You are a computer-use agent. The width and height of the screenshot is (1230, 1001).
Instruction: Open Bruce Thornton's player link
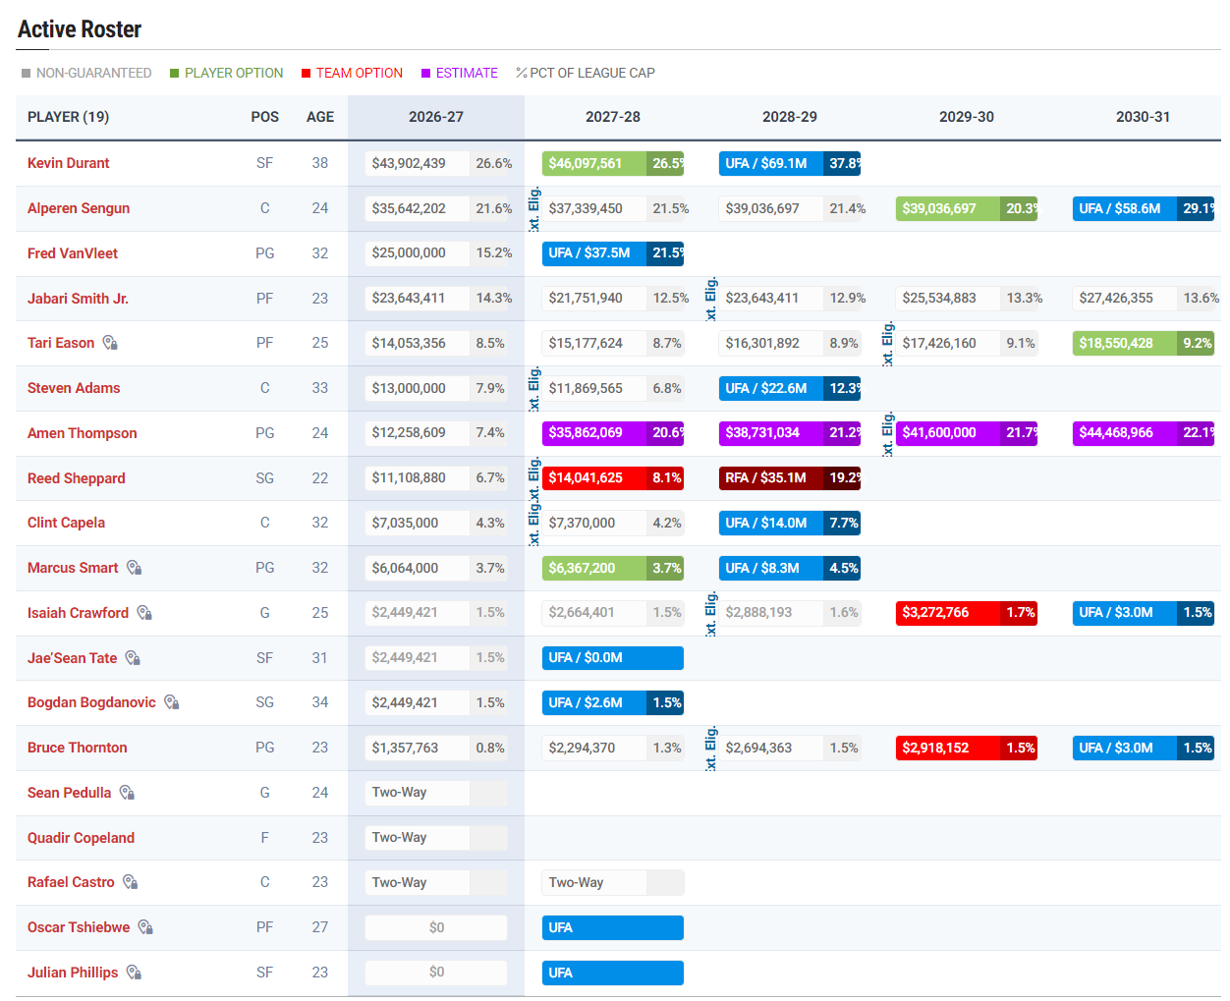pos(78,748)
